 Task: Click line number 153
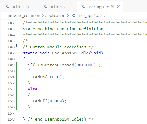[x=11, y=89]
